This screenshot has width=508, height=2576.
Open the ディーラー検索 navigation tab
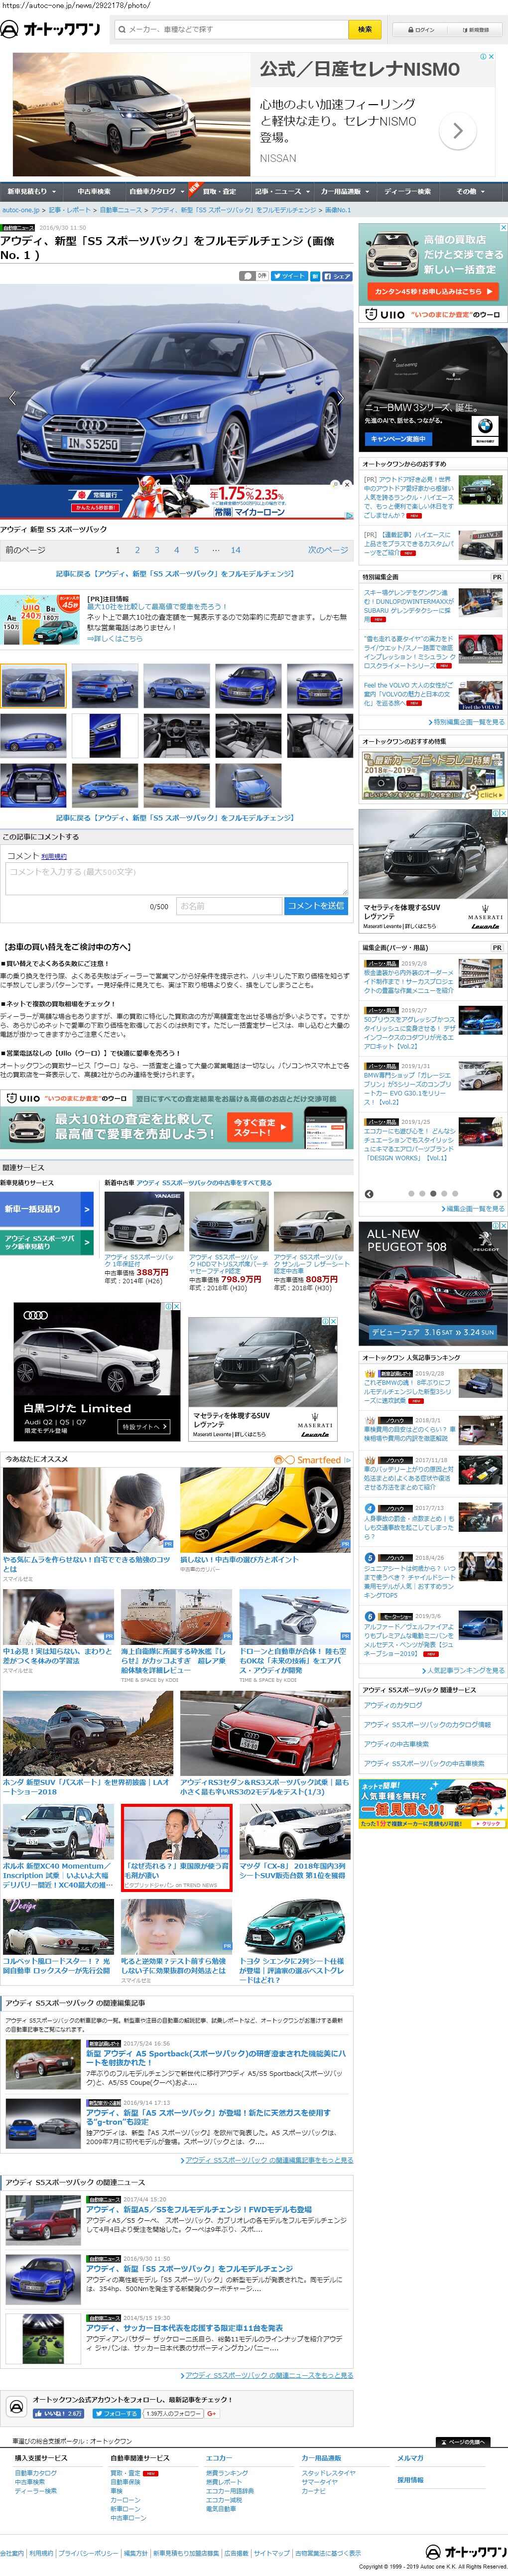(x=407, y=191)
